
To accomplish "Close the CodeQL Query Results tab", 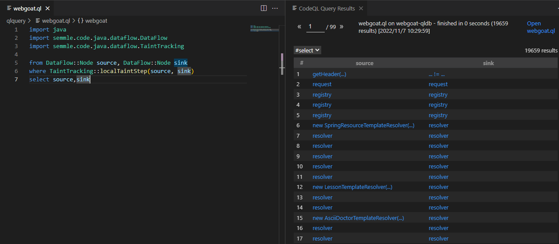I will [x=361, y=8].
